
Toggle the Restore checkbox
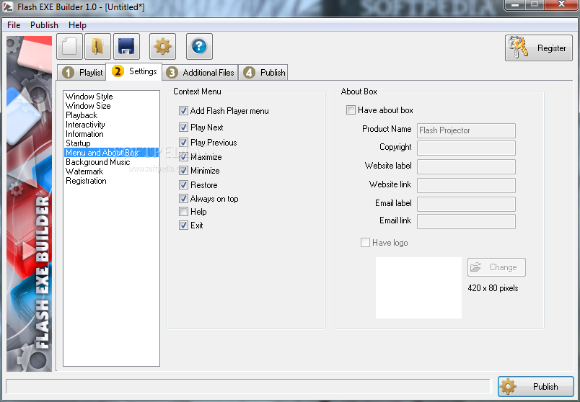(183, 184)
